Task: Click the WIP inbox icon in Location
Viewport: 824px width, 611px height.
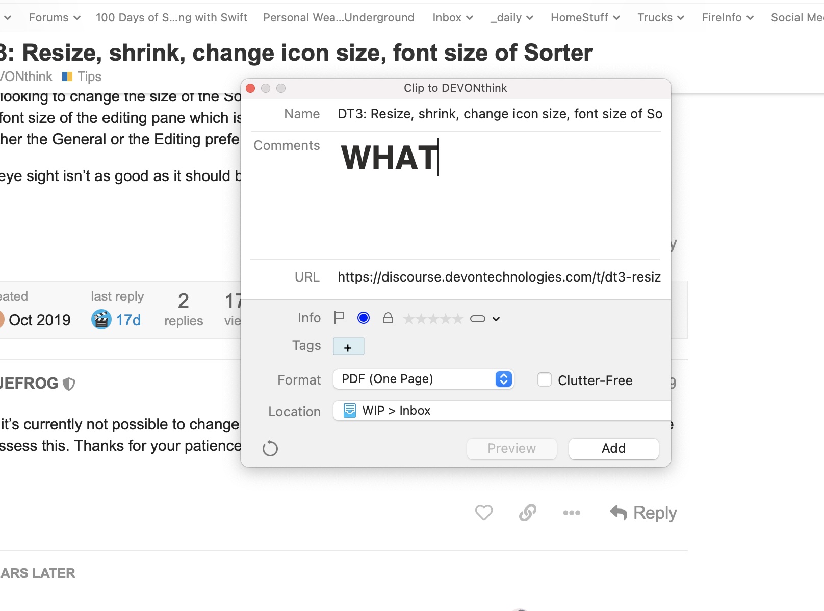Action: [350, 411]
